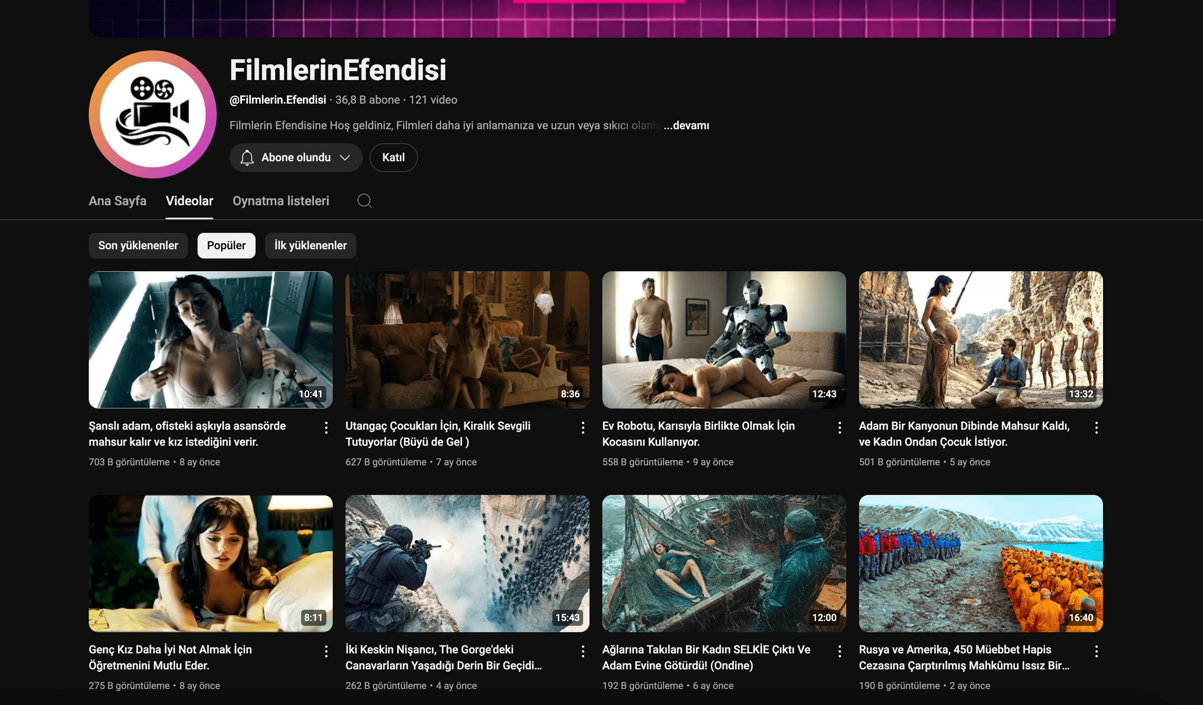Open title İki Keskin Nişancı, The Gorge'deki
1203x705 pixels.
pos(444,657)
